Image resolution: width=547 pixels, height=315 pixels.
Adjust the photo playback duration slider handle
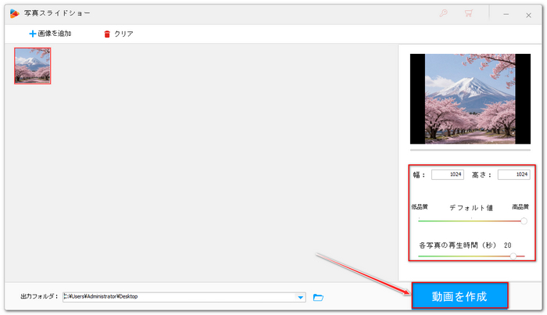pyautogui.click(x=513, y=256)
